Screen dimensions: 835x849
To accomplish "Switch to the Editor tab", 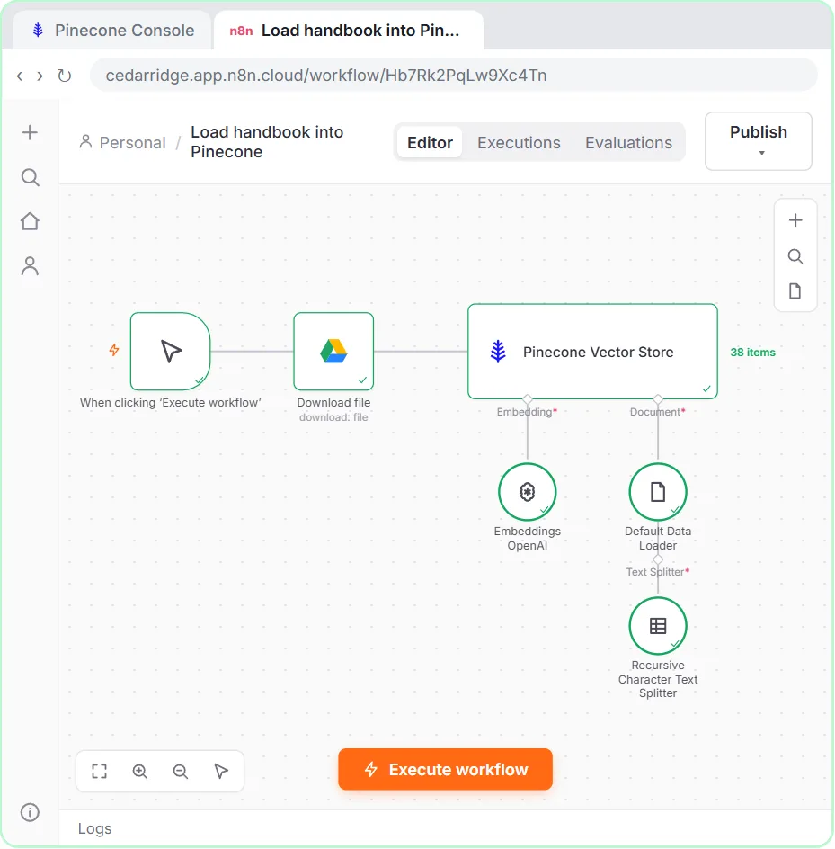I will click(x=430, y=142).
